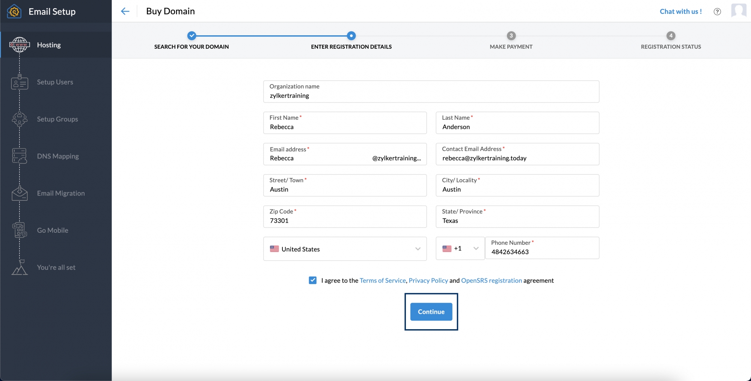The height and width of the screenshot is (381, 751).
Task: Open the help question mark icon
Action: point(717,12)
